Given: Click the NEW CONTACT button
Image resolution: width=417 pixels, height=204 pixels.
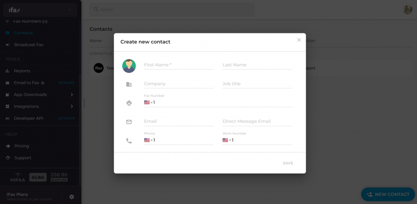Looking at the screenshot, I should pos(388,194).
